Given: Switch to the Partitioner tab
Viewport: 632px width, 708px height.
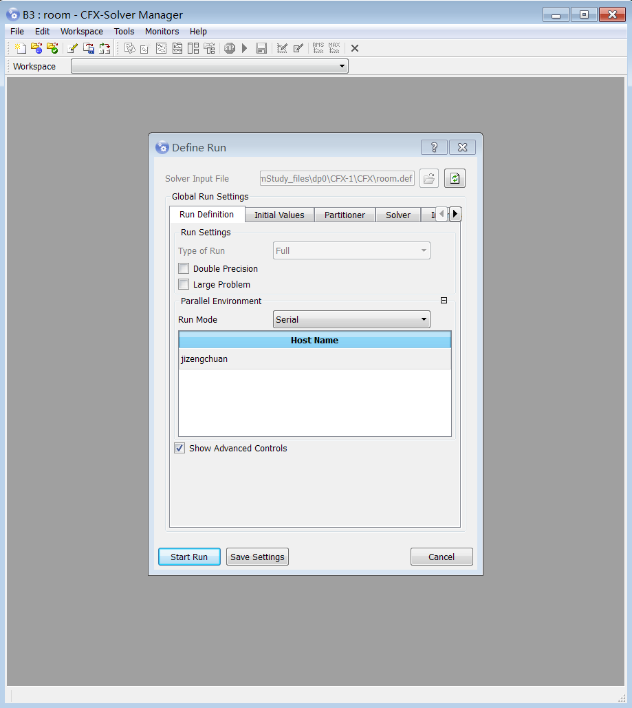Looking at the screenshot, I should click(x=345, y=215).
